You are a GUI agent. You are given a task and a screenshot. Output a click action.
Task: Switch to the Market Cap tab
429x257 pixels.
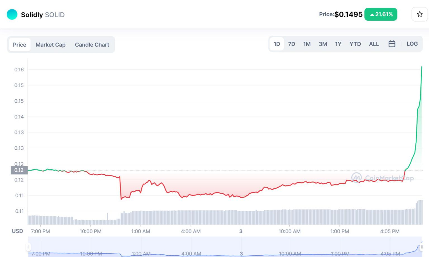51,45
